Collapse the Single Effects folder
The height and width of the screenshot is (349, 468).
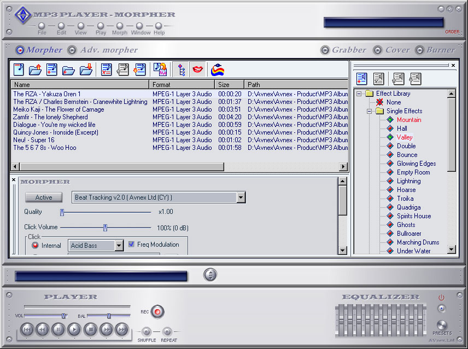point(369,111)
